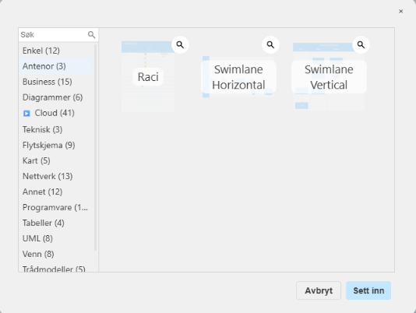
Task: Show the Tabeller (4) templates
Action: coord(56,223)
